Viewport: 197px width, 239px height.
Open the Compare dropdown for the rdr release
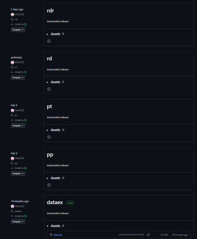[18, 29]
